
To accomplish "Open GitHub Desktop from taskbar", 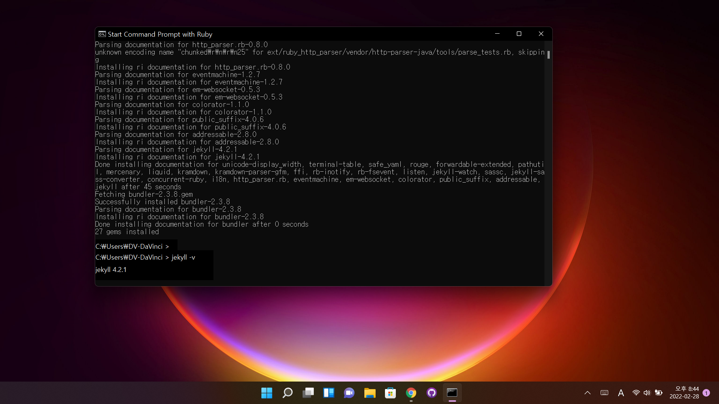I will pos(431,393).
